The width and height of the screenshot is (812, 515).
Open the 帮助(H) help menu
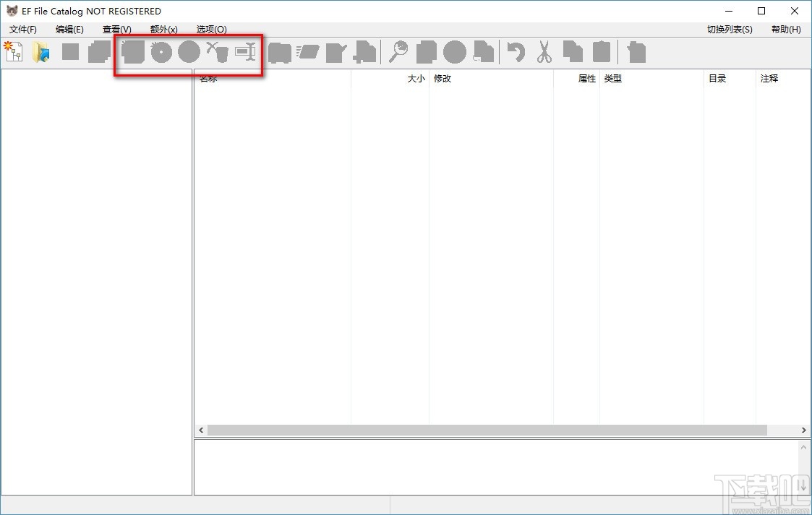point(786,30)
